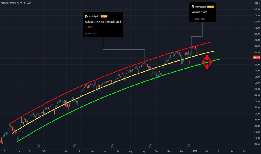
Task: Open the dividend marker above the 2021 label
Action: point(38,146)
